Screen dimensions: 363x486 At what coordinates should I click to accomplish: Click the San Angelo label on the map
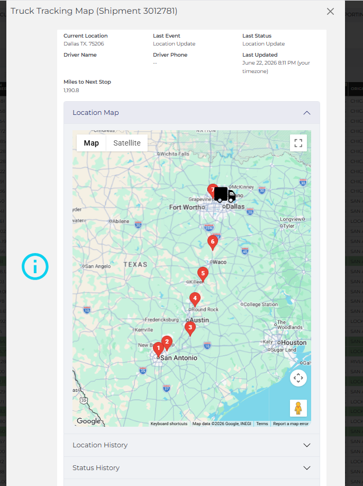point(97,266)
